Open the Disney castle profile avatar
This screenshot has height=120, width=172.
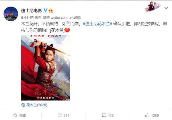pos(11,14)
